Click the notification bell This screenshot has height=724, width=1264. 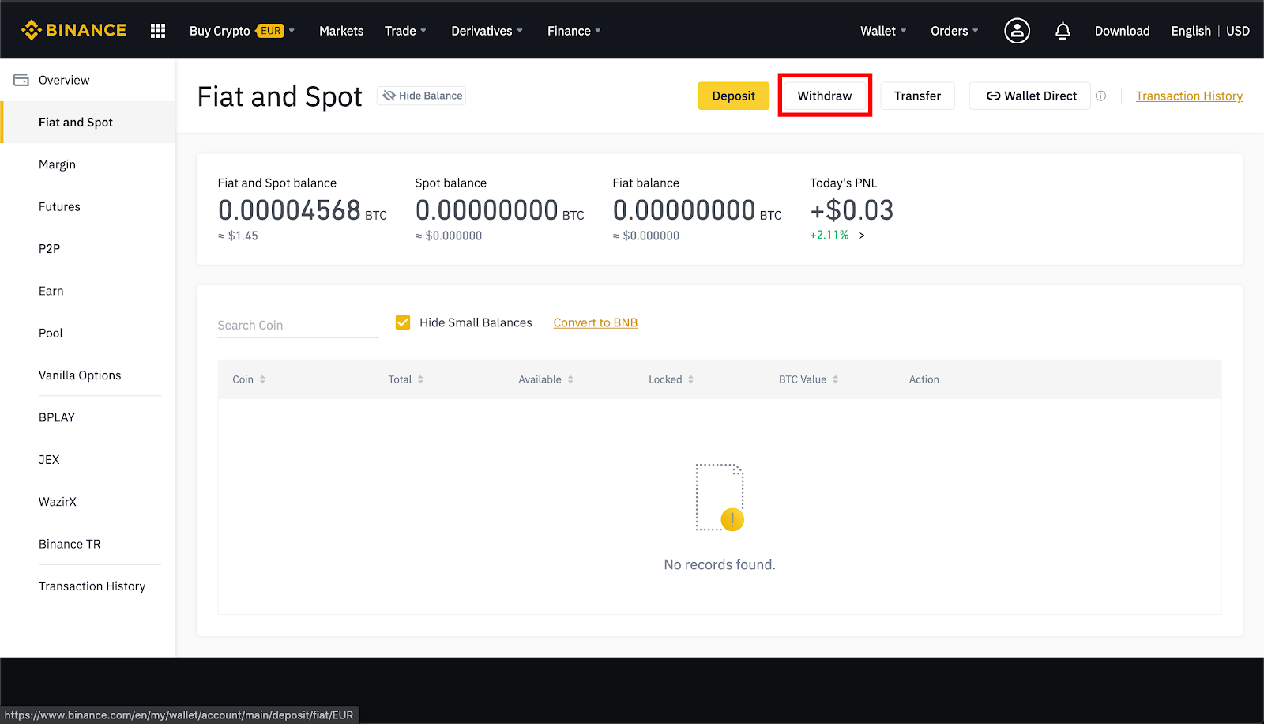[x=1063, y=30]
